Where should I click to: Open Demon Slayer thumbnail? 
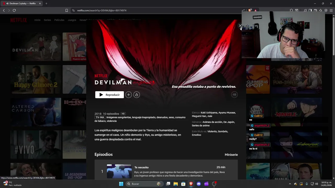tap(258, 112)
